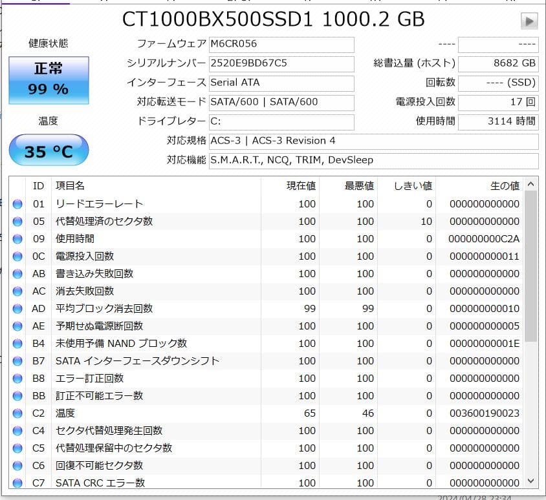
Task: Select the 消去失敗回数 row name
Action: 85,291
